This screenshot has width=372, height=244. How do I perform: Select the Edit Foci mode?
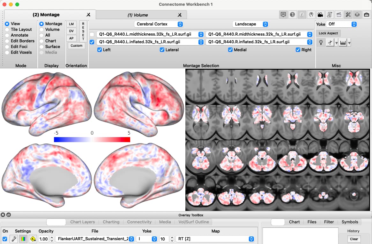7,47
